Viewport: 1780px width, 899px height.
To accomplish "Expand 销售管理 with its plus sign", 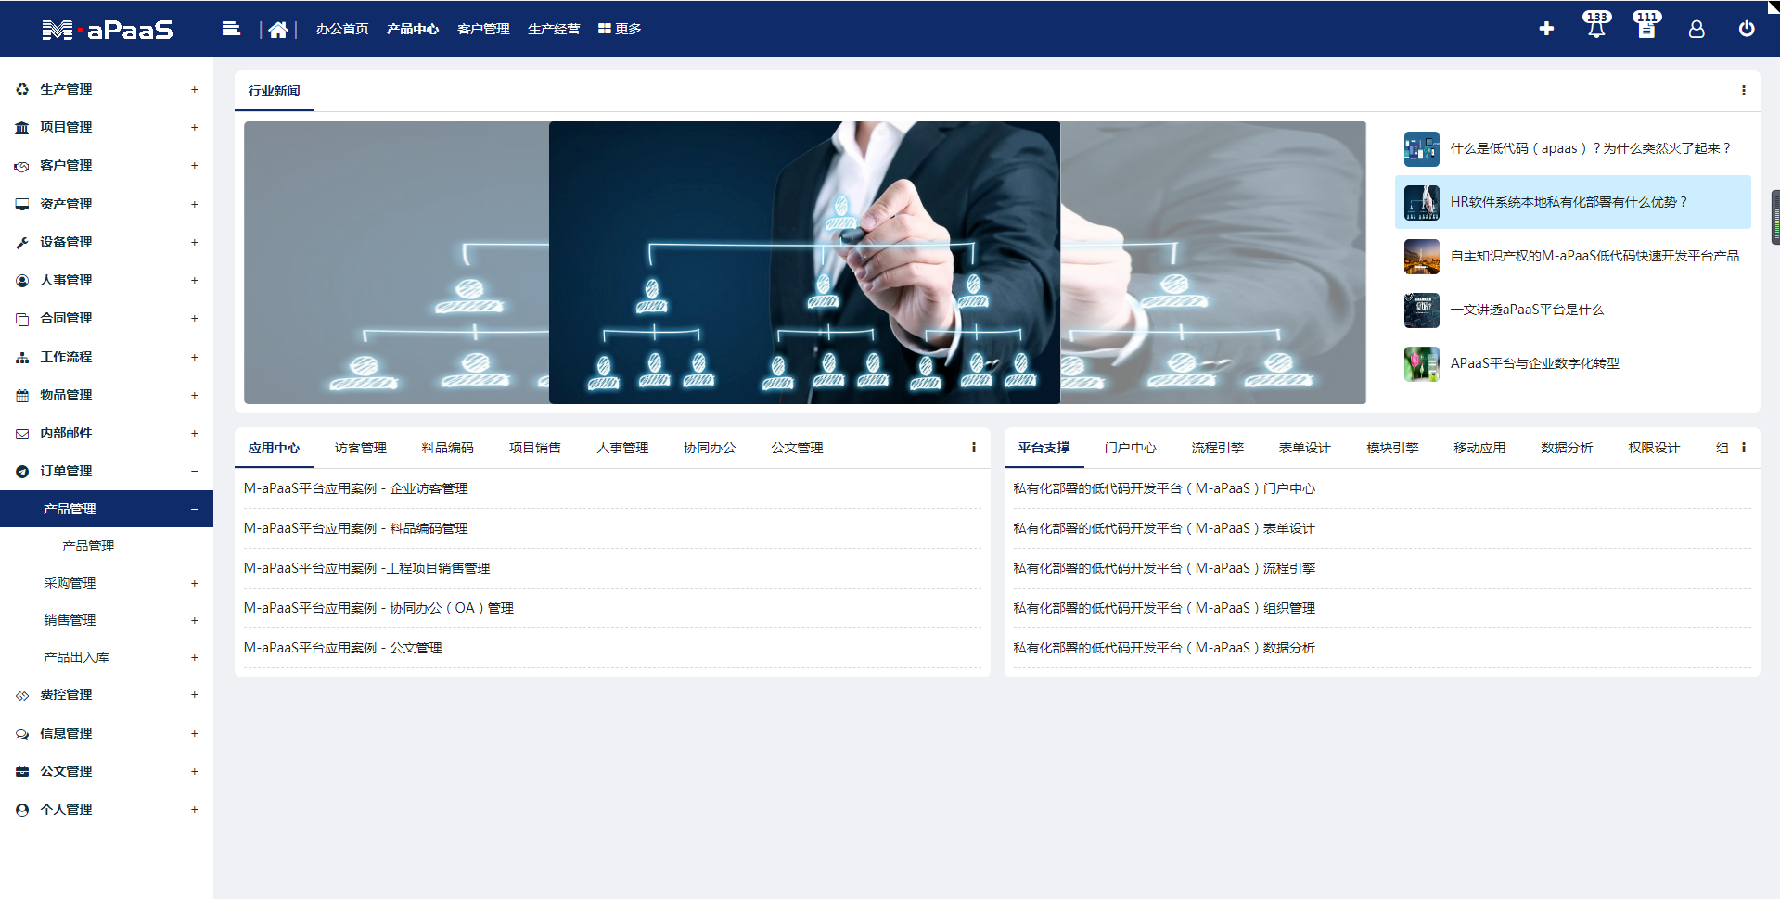I will 194,621.
